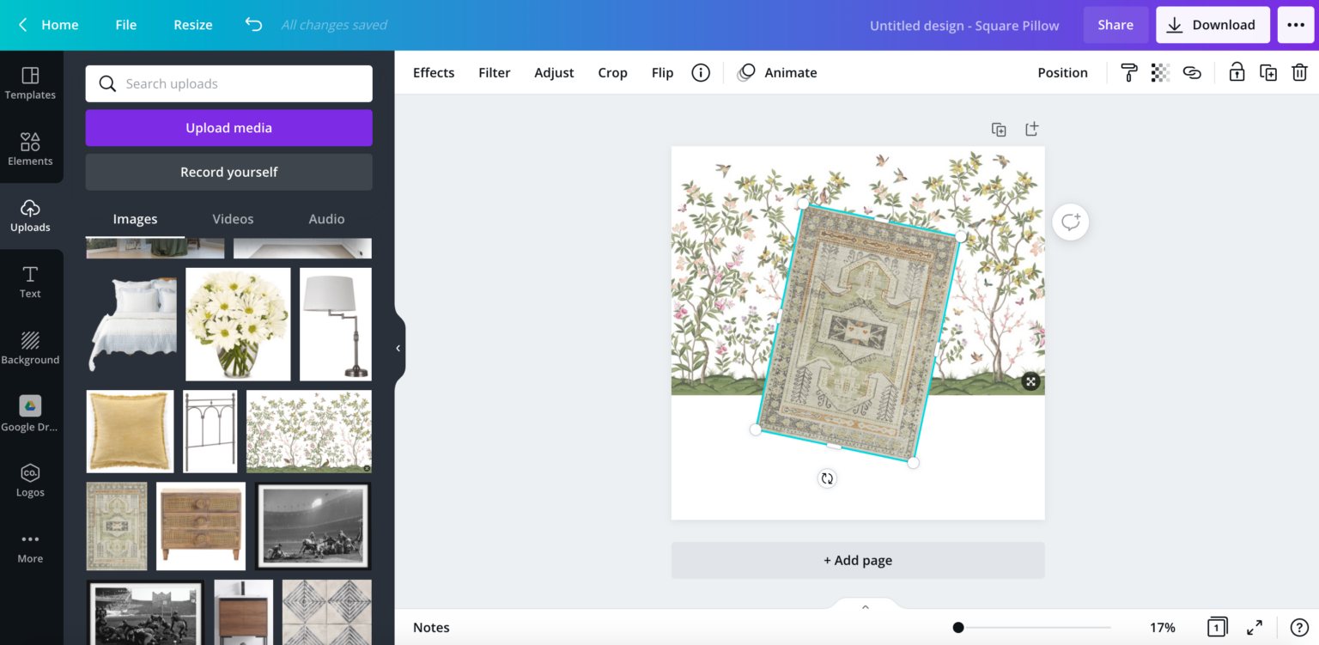Image resolution: width=1319 pixels, height=645 pixels.
Task: Open the Resize menu
Action: click(x=193, y=25)
